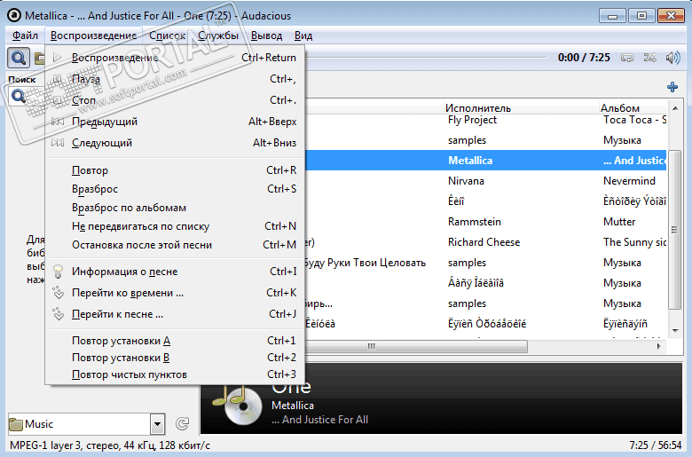Viewport: 692px width, 457px height.
Task: Click scroll right arrow of playlist
Action: [658, 346]
